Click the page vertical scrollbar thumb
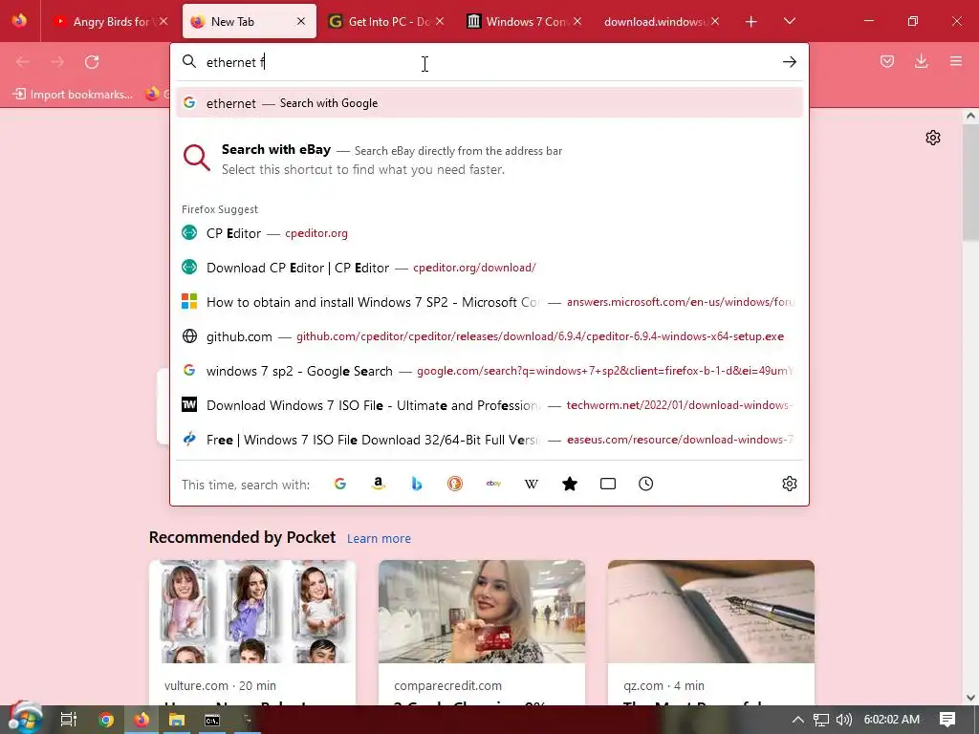Viewport: 979px width, 734px height. 970,183
